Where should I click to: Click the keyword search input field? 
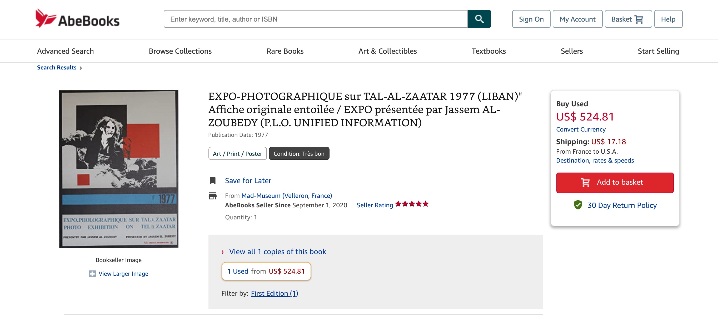coord(316,19)
